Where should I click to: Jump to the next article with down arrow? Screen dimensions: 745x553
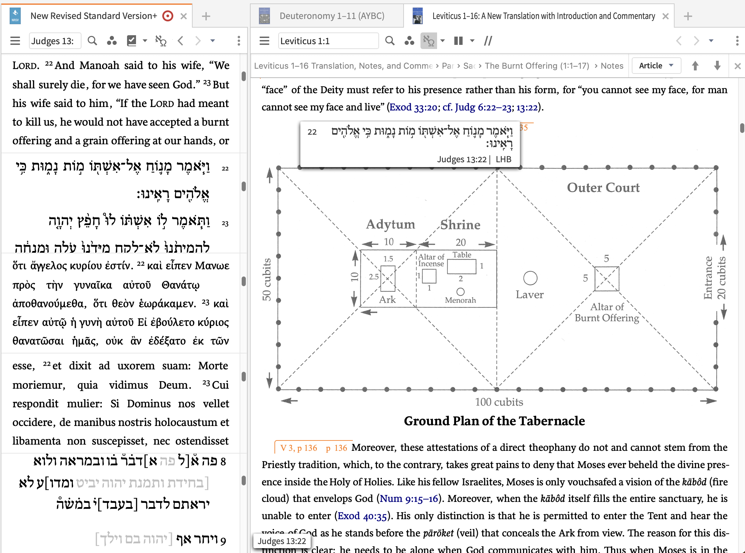pyautogui.click(x=717, y=66)
